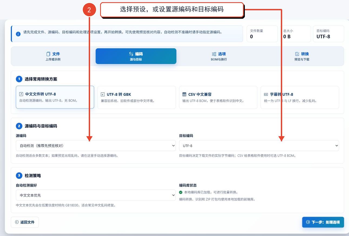Choose the CSV 中文兼容 preset card
349x236 pixels.
point(218,97)
